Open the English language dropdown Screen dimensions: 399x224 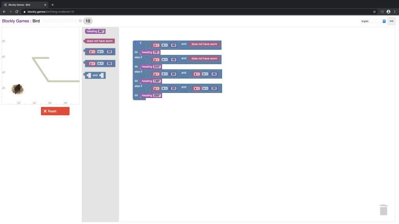pos(373,21)
